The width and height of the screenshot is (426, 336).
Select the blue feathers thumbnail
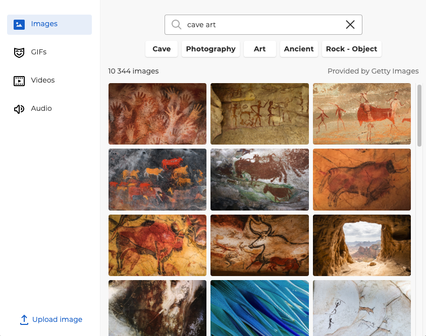tap(260, 308)
